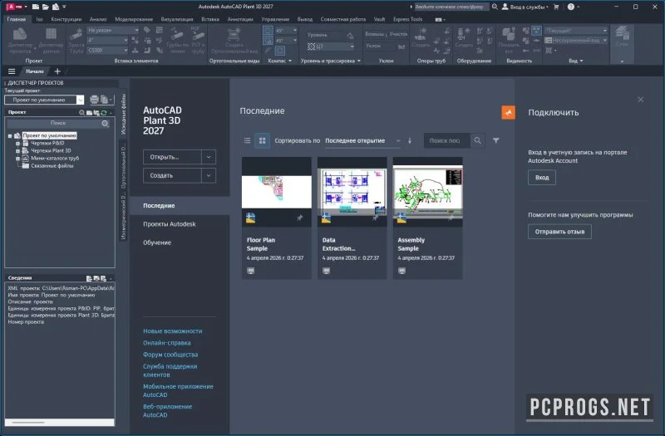Expand the Чертежи P&ID tree node
665x436 pixels.
[x=18, y=143]
